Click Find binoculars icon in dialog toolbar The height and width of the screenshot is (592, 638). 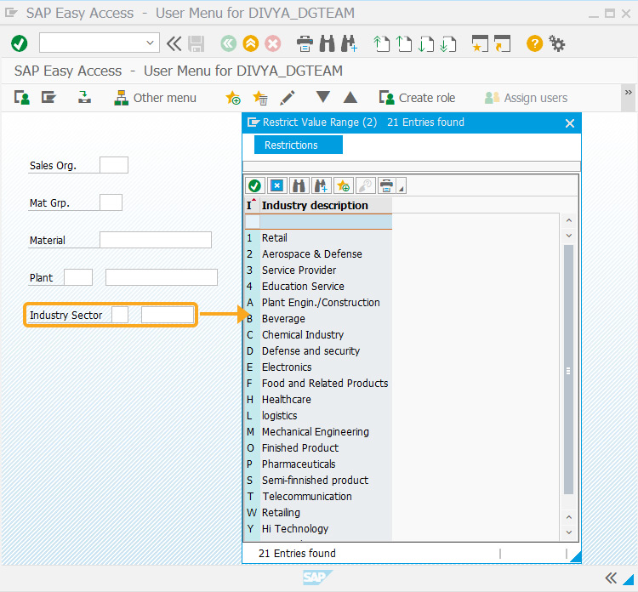tap(299, 186)
